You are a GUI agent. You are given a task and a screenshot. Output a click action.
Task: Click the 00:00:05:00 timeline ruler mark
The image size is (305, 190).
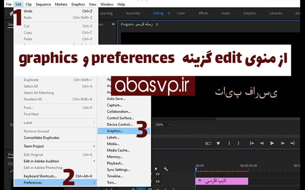click(x=249, y=166)
